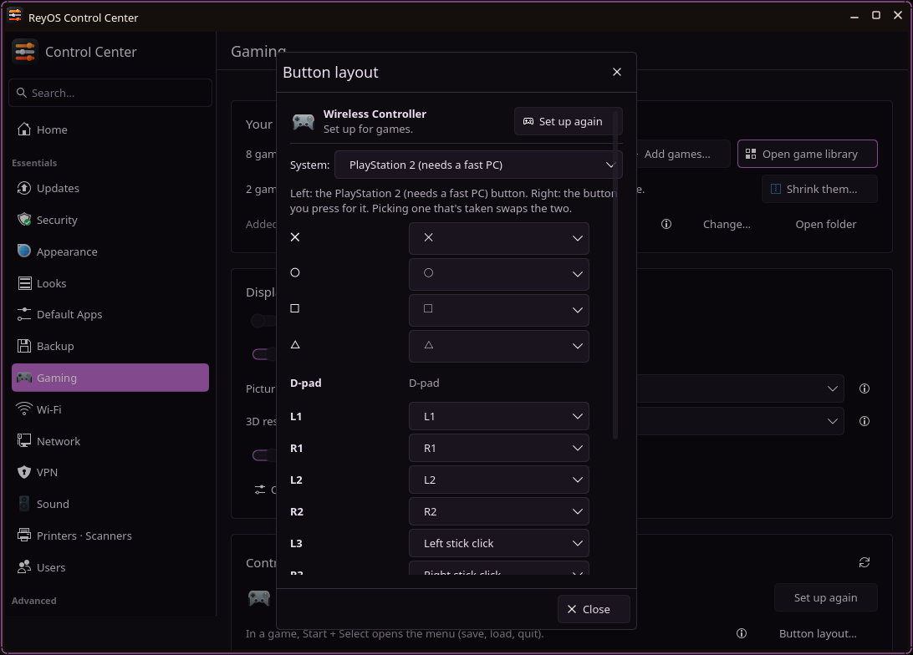This screenshot has width=913, height=655.
Task: Close the Button layout dialog with the X icon
Action: (617, 72)
